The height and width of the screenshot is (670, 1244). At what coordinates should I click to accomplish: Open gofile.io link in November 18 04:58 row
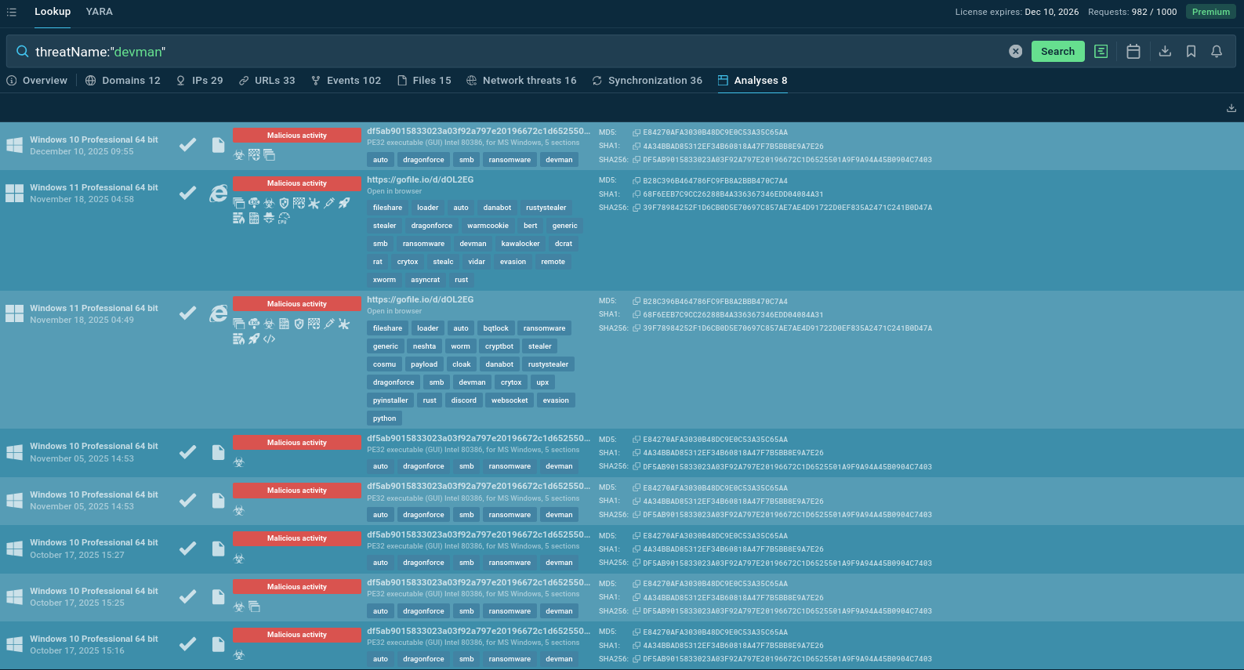click(420, 179)
